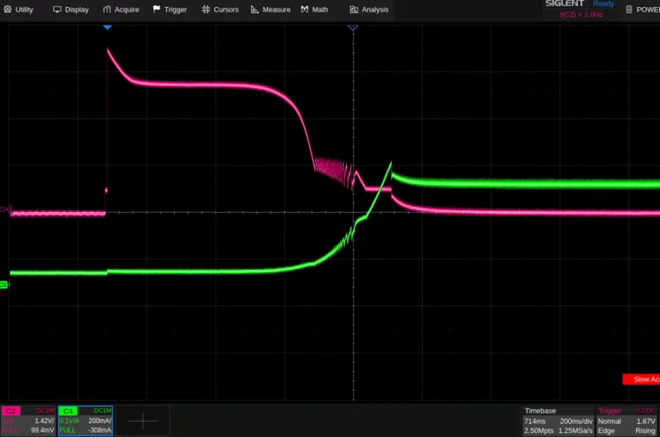Open the Utility menu
Viewport: 660px width, 437px height.
[x=20, y=9]
